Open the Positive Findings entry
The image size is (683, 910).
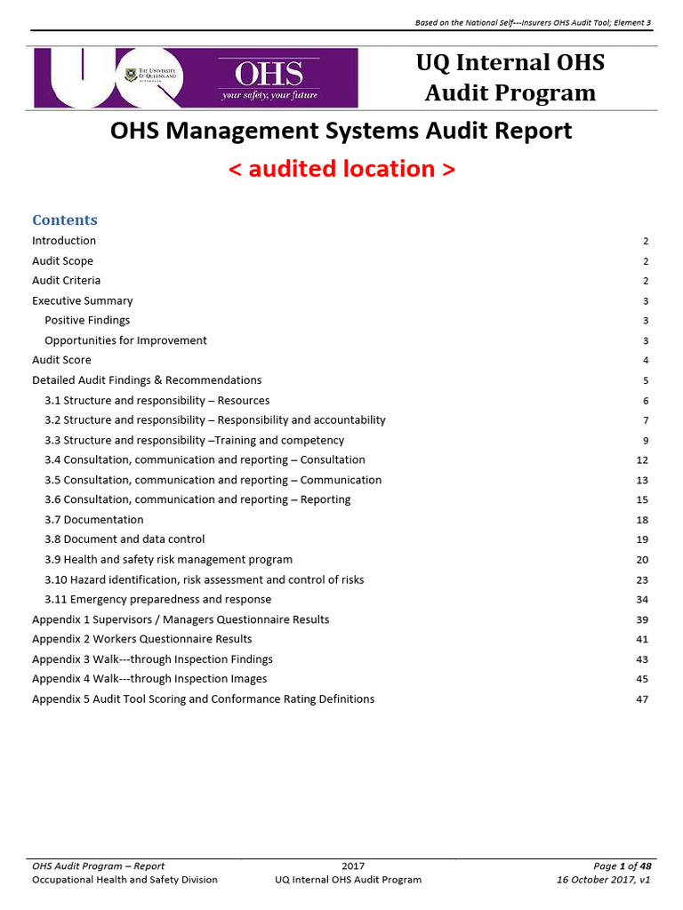(x=87, y=320)
